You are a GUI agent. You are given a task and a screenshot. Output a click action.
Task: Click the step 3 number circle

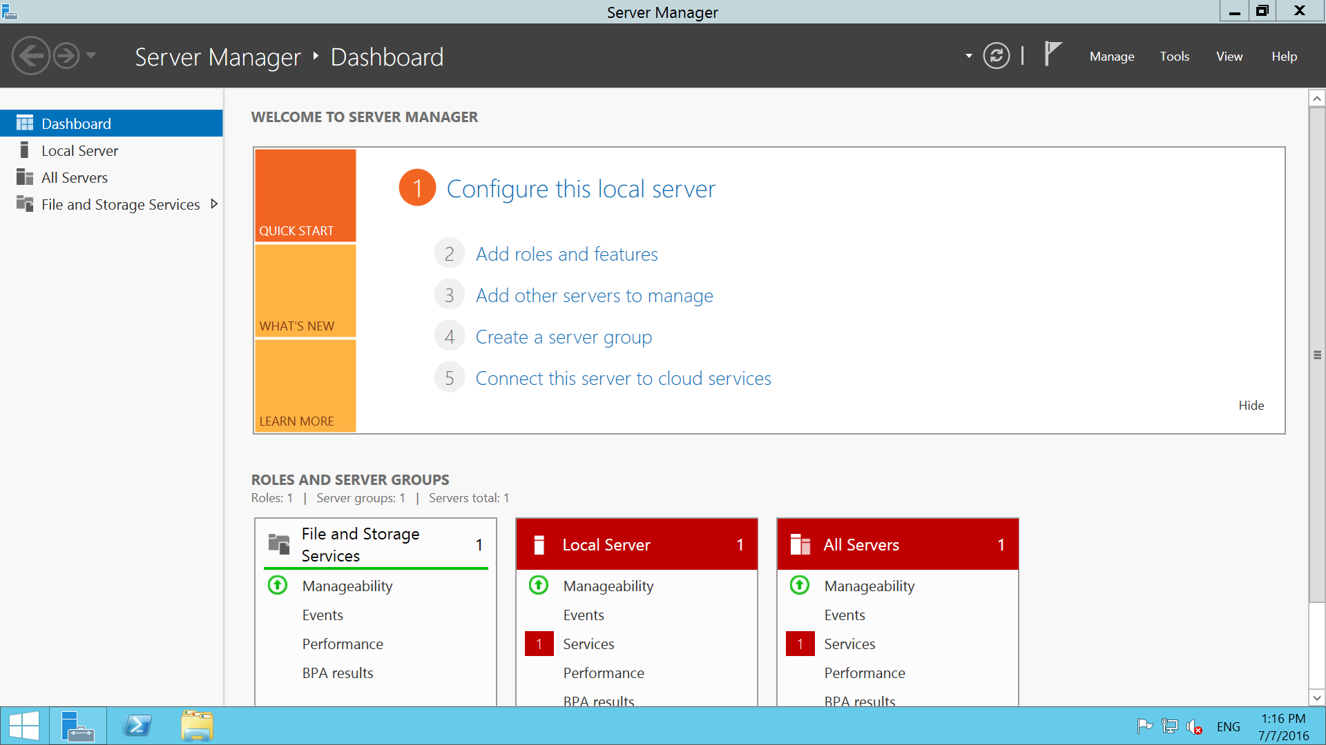pyautogui.click(x=449, y=295)
